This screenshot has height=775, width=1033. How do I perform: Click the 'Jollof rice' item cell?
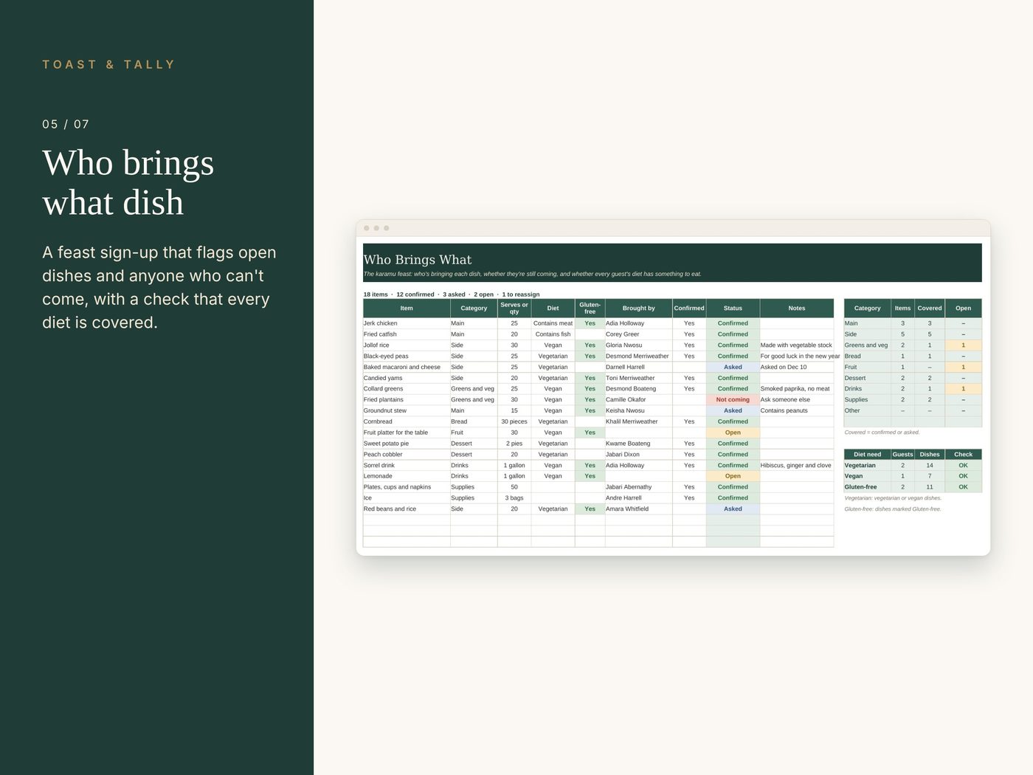(x=407, y=345)
